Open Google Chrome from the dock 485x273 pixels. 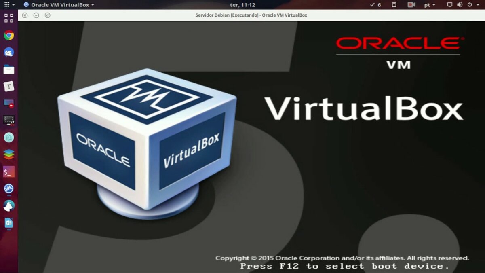(x=9, y=36)
